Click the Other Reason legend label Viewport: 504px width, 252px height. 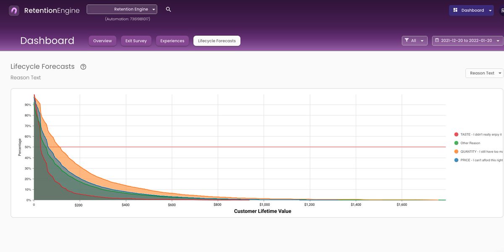coord(470,143)
